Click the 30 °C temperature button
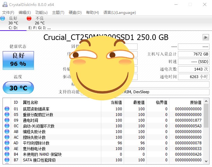 coord(18,88)
